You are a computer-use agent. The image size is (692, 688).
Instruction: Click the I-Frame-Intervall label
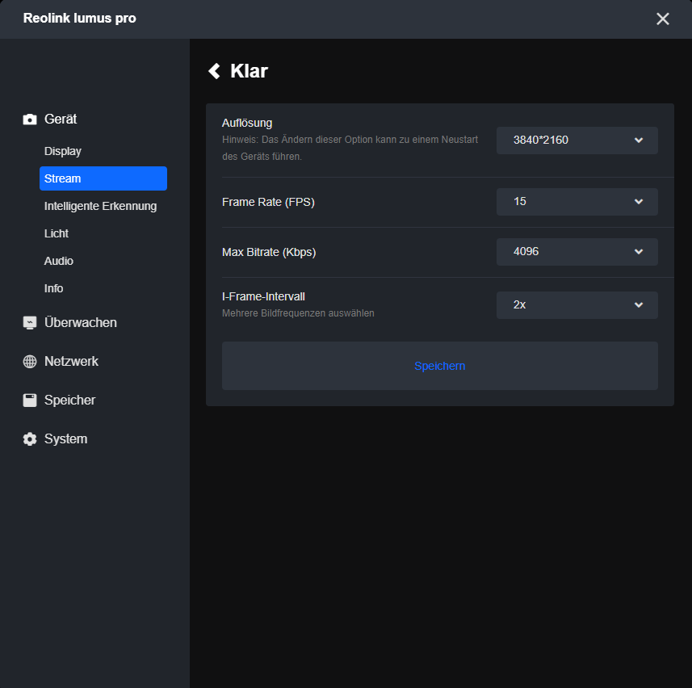[263, 296]
